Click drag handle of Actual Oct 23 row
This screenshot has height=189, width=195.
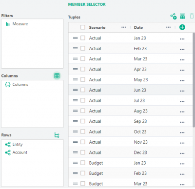(75, 132)
